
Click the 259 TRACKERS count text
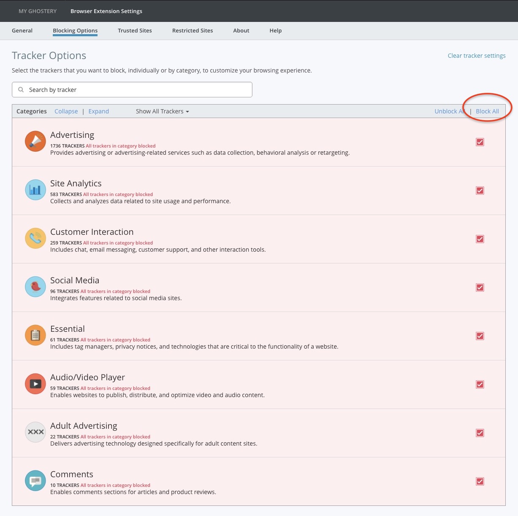(x=66, y=243)
